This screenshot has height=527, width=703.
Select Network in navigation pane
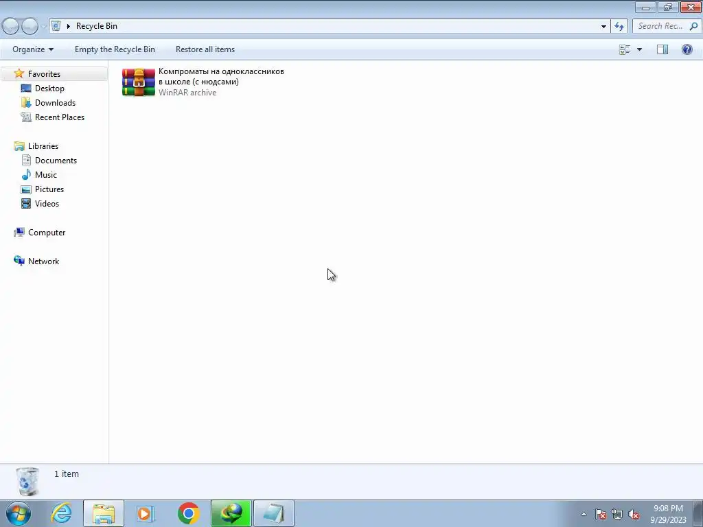pos(43,261)
